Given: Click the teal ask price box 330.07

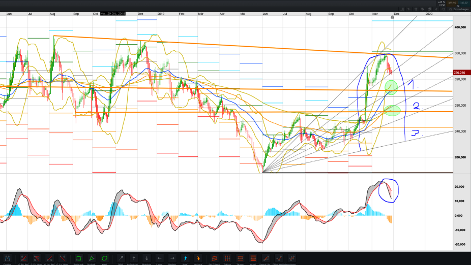Looking at the screenshot, I should (x=464, y=3).
